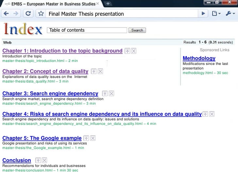
Task: Open the Methodology sponsored link
Action: [199, 58]
